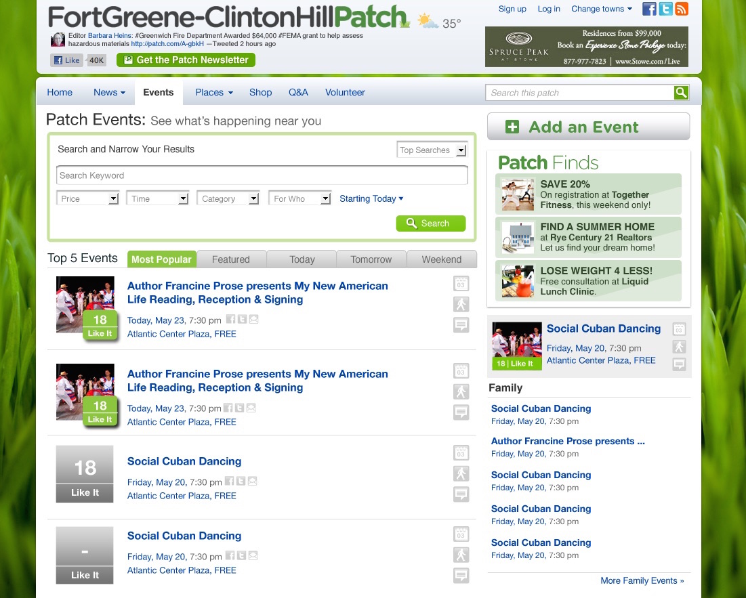Open the Patch Facebook page icon in header
Viewport: 746px width, 598px height.
(649, 9)
